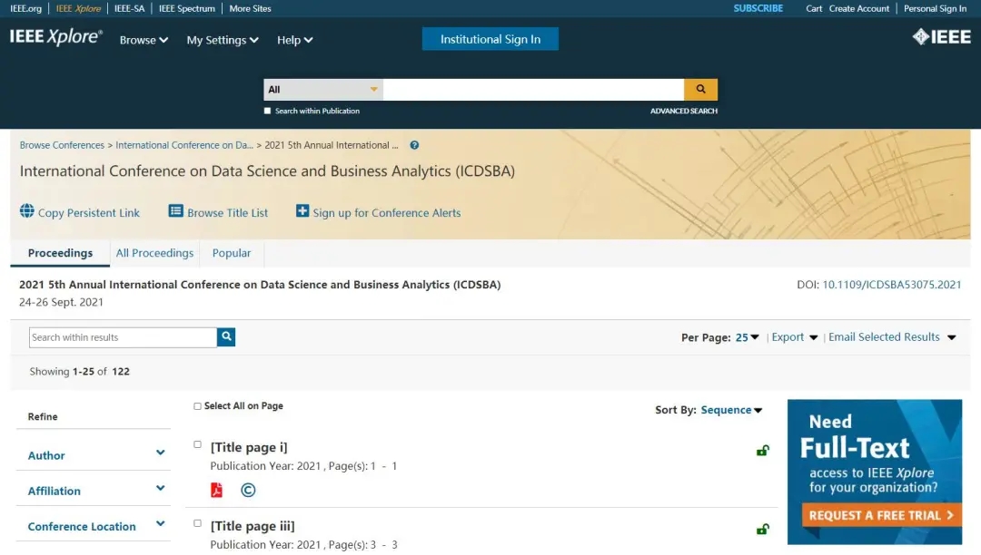
Task: Click the SUBSCRIBE link
Action: [x=758, y=8]
